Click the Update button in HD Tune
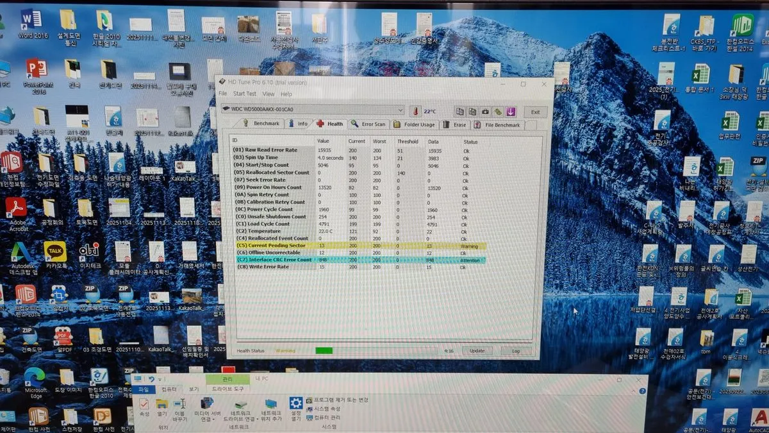Screen dimensions: 769x433 (x=477, y=351)
